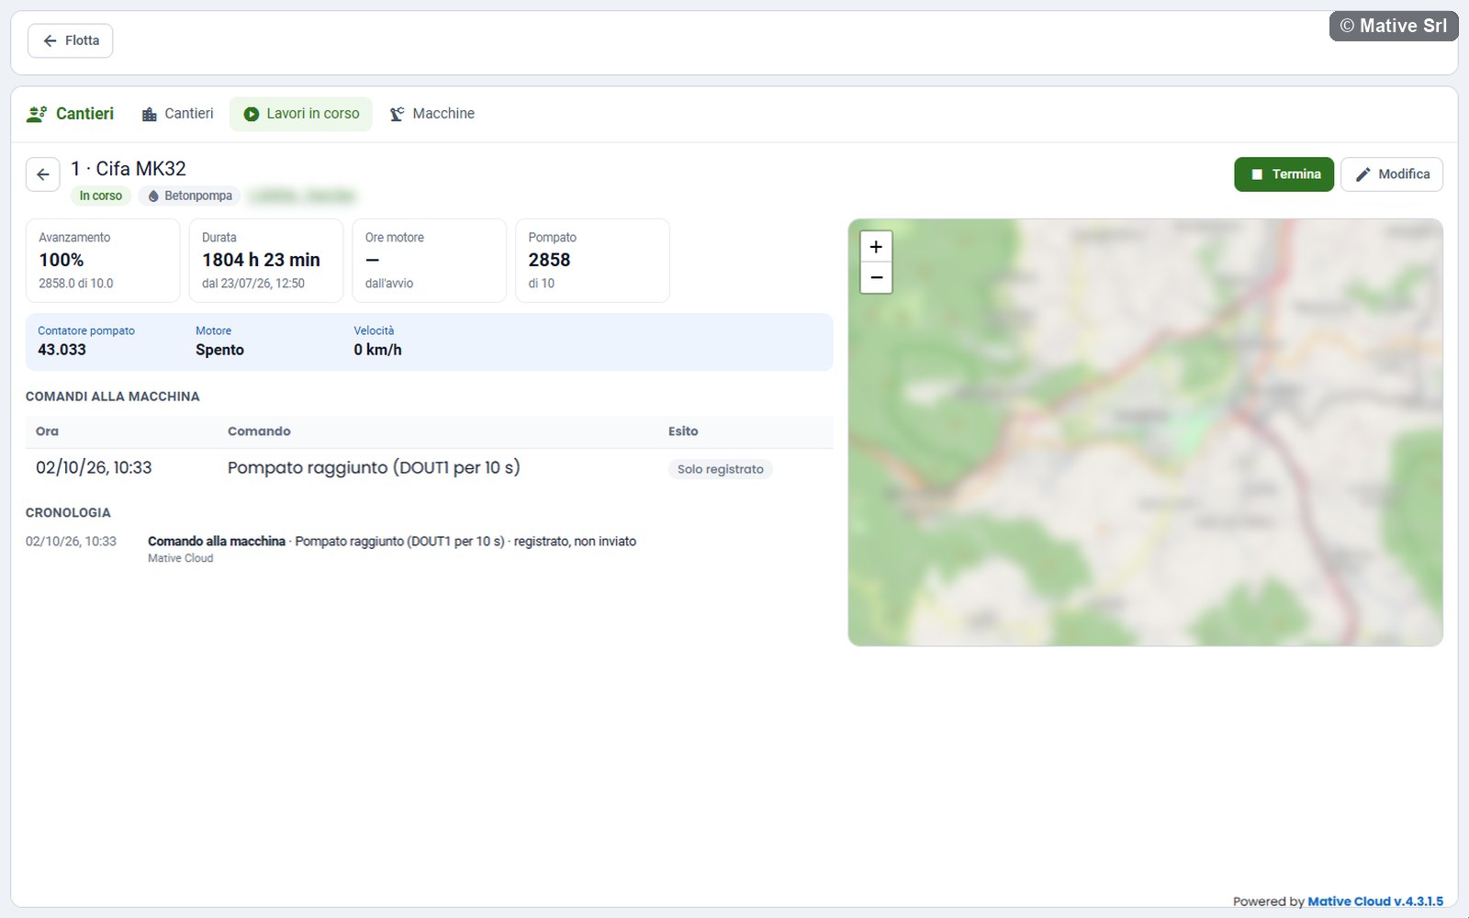Click the Velocità value 0 km/h
The height and width of the screenshot is (918, 1469).
tap(377, 350)
